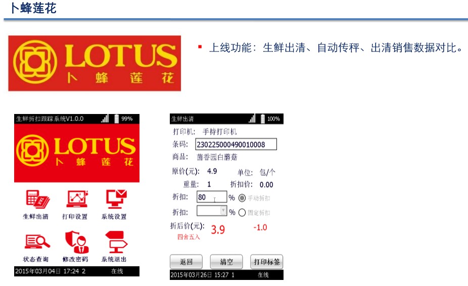468x286 pixels.
Task: Click the 生鲜折扣跟踪系统V1.0.0 title
Action: tap(50, 119)
